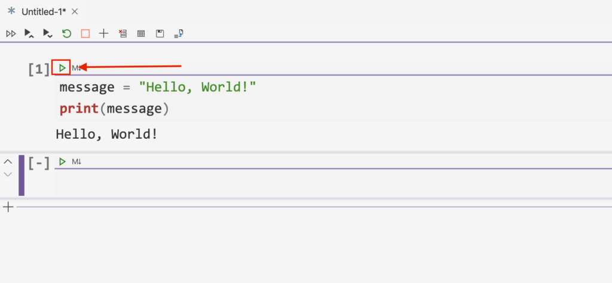Click the [-] execution count label

[x=39, y=163]
